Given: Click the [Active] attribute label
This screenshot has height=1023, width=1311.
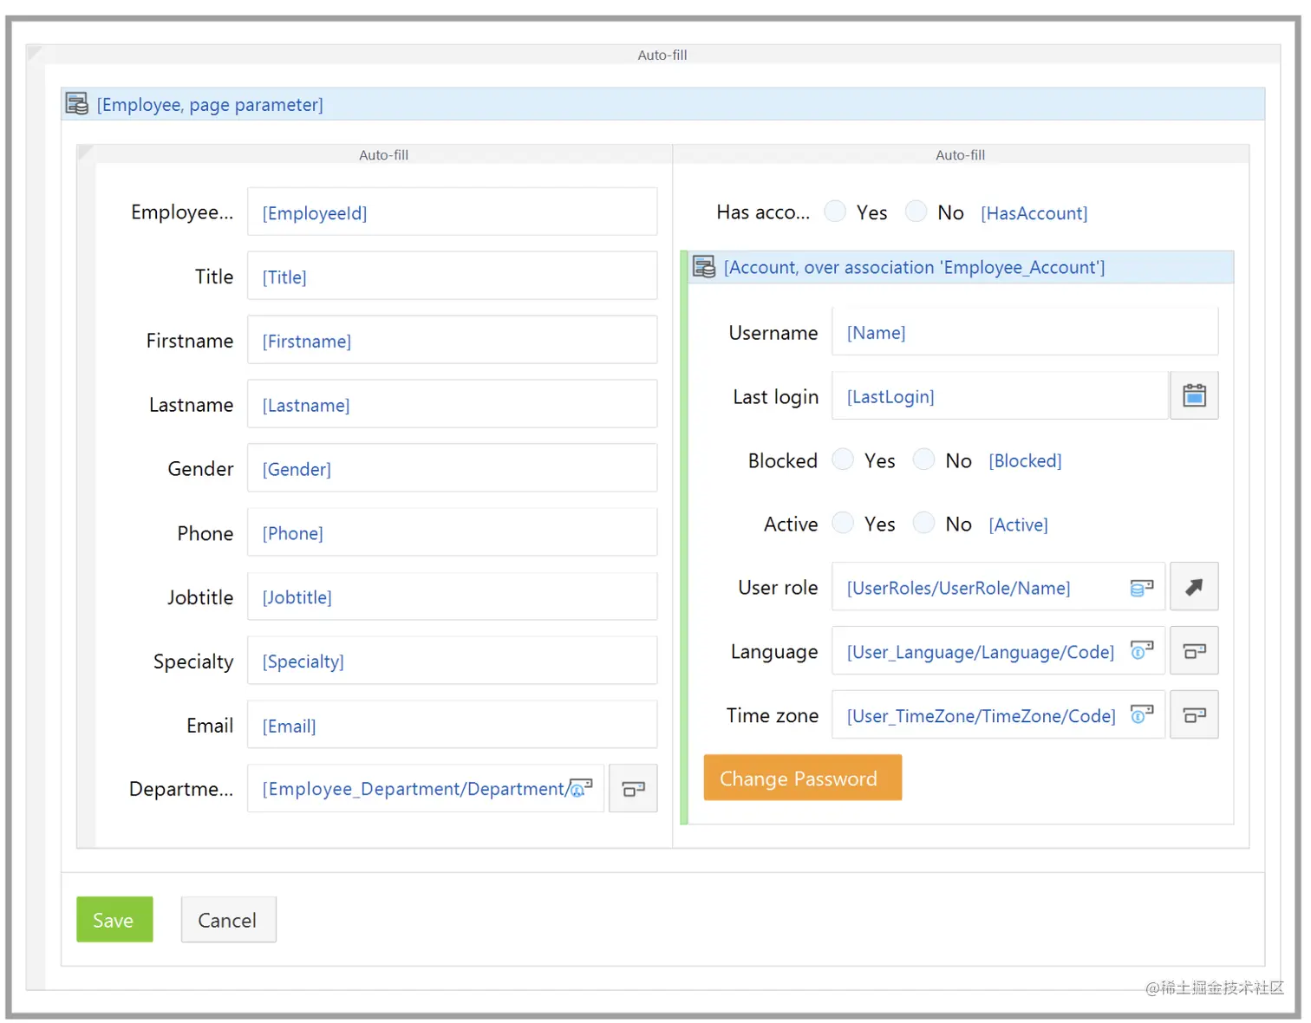Looking at the screenshot, I should click(1019, 525).
